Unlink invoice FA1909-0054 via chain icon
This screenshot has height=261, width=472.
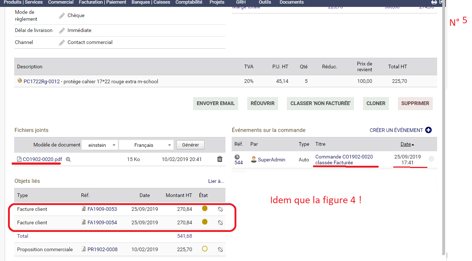click(x=220, y=222)
